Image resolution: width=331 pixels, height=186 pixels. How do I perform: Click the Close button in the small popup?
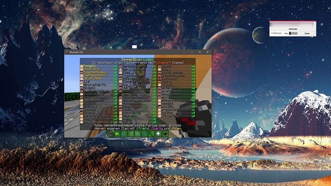[x=307, y=33]
